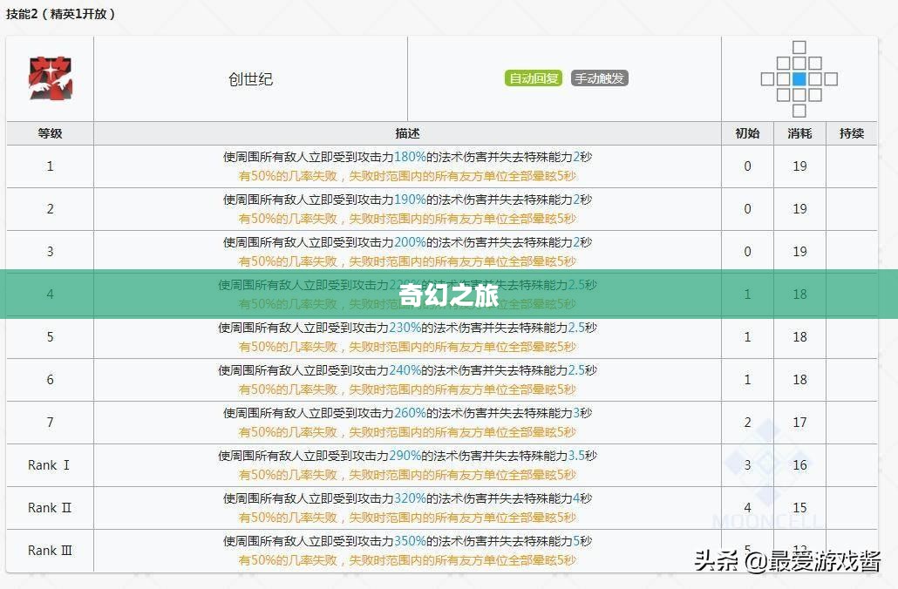Select the Rank III level cell

(x=49, y=550)
